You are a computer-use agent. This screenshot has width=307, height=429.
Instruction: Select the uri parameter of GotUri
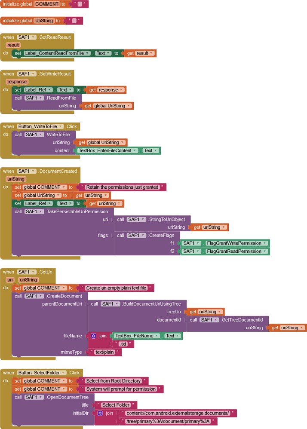(10, 280)
